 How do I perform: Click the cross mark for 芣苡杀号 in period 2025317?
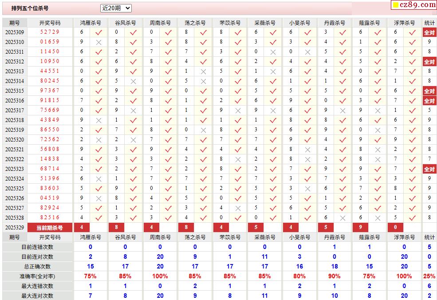click(x=238, y=111)
